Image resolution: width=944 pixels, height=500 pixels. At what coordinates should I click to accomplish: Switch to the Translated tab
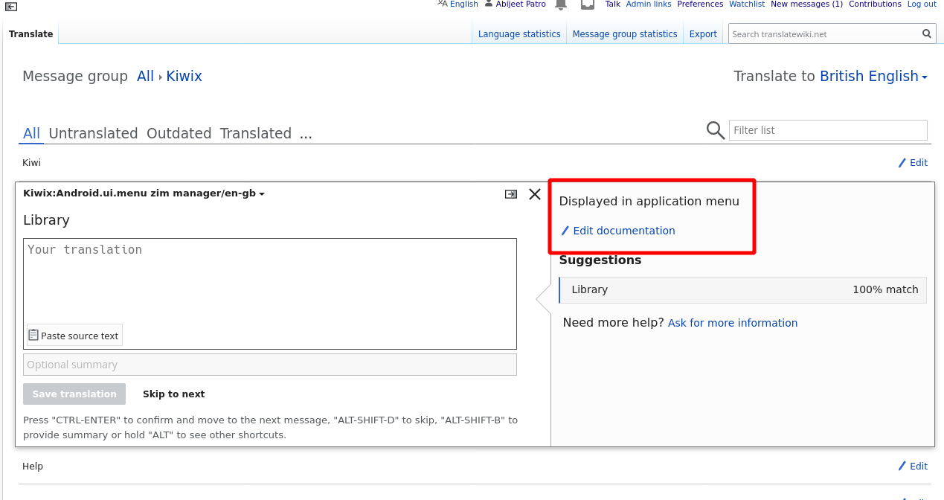tap(255, 133)
